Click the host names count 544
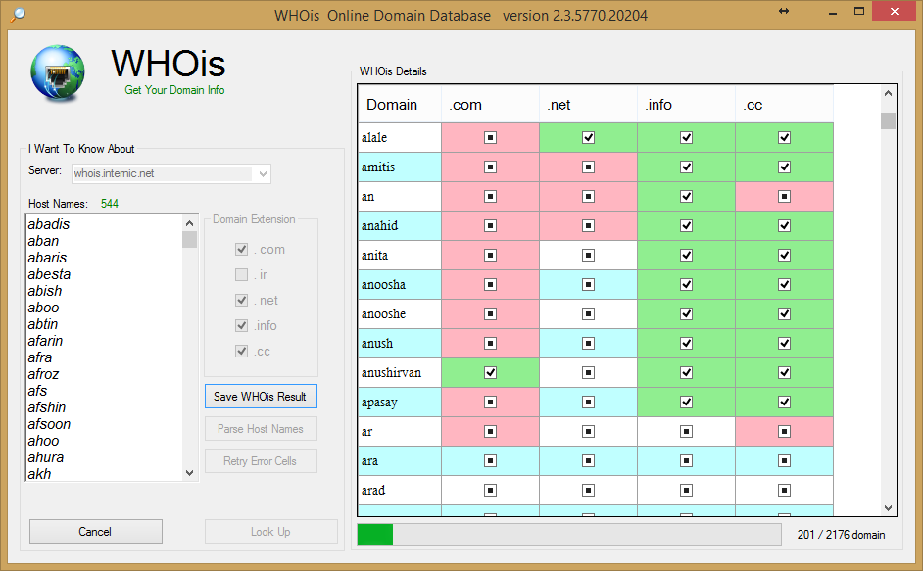Viewport: 923px width, 571px height. tap(110, 204)
